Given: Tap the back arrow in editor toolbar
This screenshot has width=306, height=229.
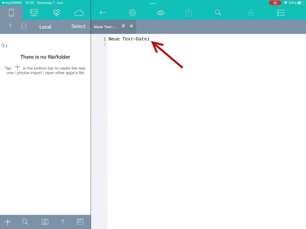Looking at the screenshot, I should point(103,13).
